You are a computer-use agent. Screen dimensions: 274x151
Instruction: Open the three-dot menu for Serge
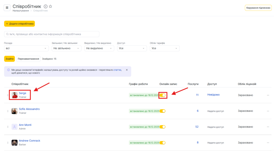coord(268,95)
